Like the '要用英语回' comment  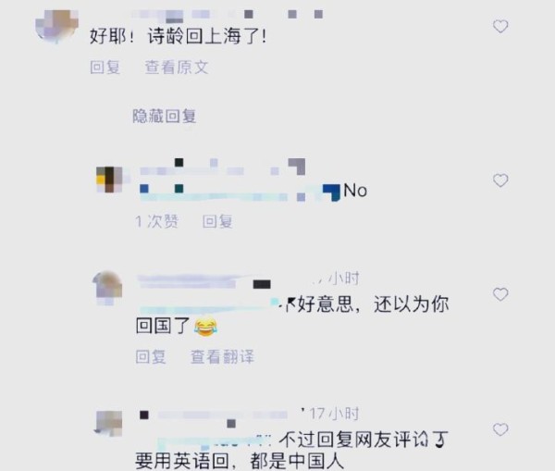coord(500,429)
